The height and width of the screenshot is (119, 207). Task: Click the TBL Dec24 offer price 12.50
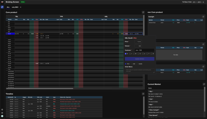[37, 38]
